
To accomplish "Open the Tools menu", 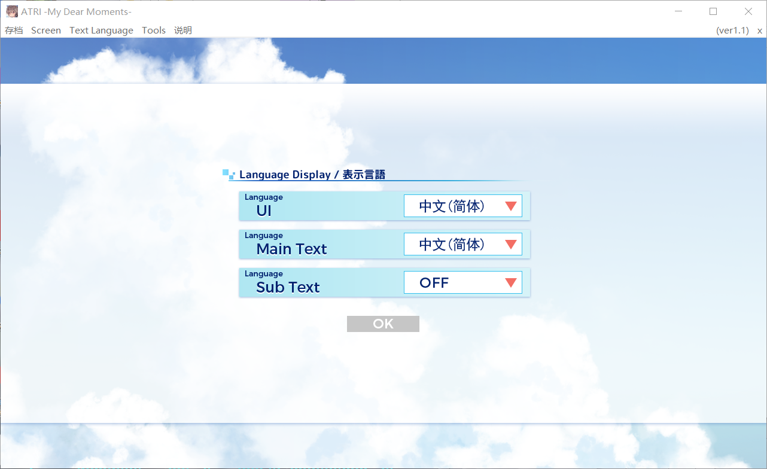I will 154,31.
